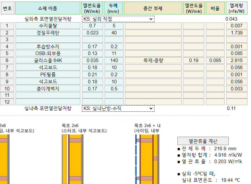251x184 pixels.
Task: Expand the 실내측 표면열전달저항 dropdown
Action: 118,108
